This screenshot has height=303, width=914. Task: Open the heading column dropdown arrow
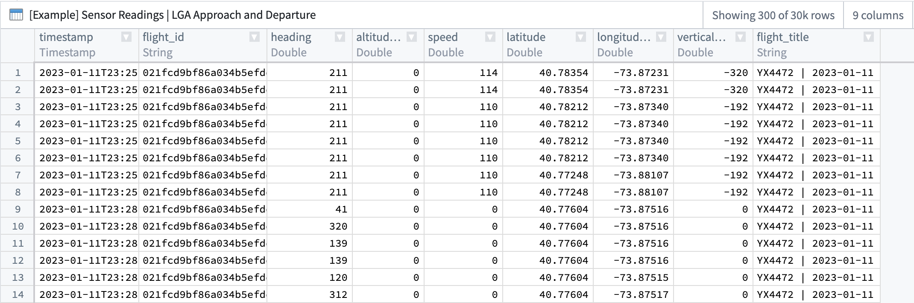[340, 37]
